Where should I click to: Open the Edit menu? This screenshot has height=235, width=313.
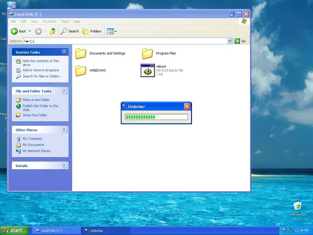pyautogui.click(x=23, y=21)
